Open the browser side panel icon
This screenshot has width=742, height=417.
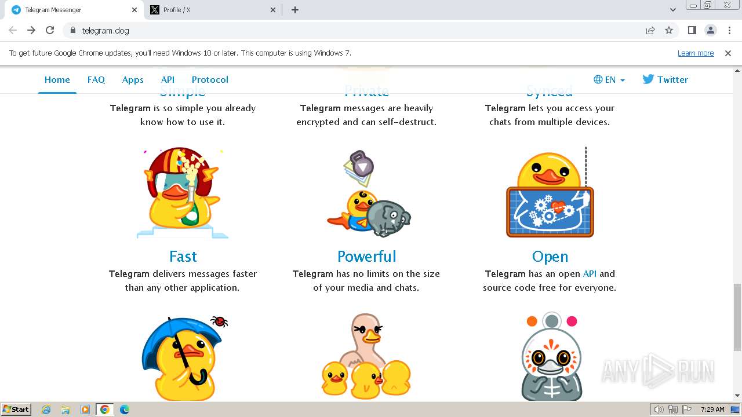tap(692, 30)
